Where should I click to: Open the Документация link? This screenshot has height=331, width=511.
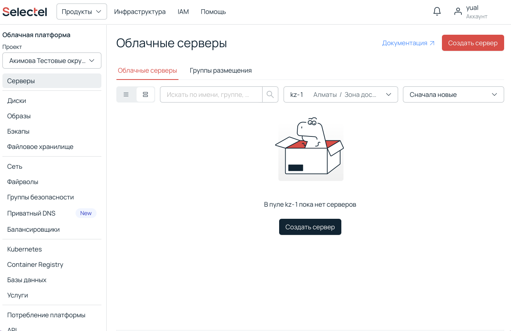pos(408,43)
